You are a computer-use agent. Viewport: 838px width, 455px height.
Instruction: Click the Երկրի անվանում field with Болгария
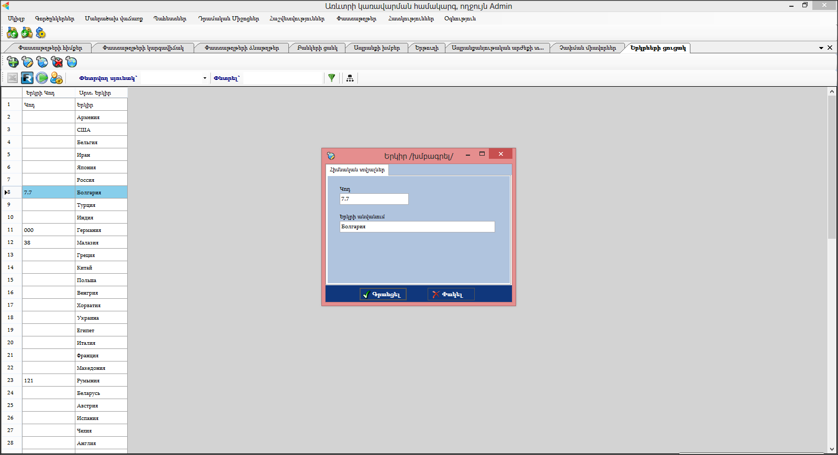417,227
